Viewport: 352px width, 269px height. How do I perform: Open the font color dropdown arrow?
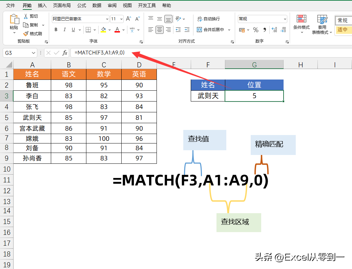(123, 29)
